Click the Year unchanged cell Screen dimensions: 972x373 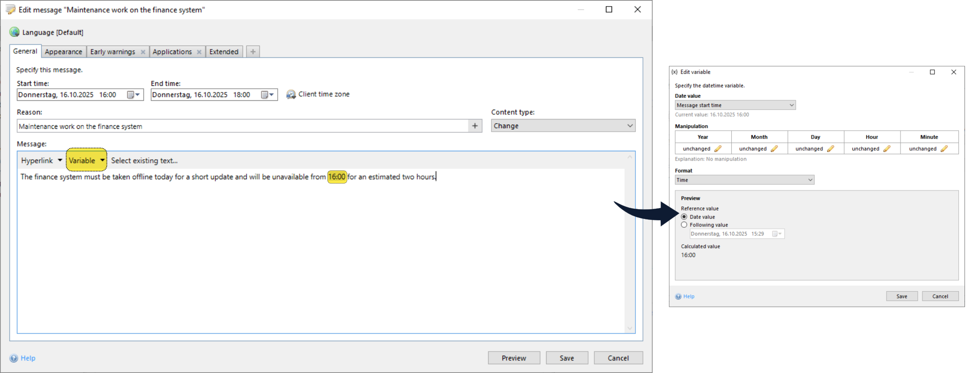703,149
